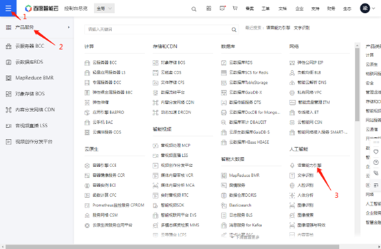Click the 百度智能云 logo

point(42,8)
